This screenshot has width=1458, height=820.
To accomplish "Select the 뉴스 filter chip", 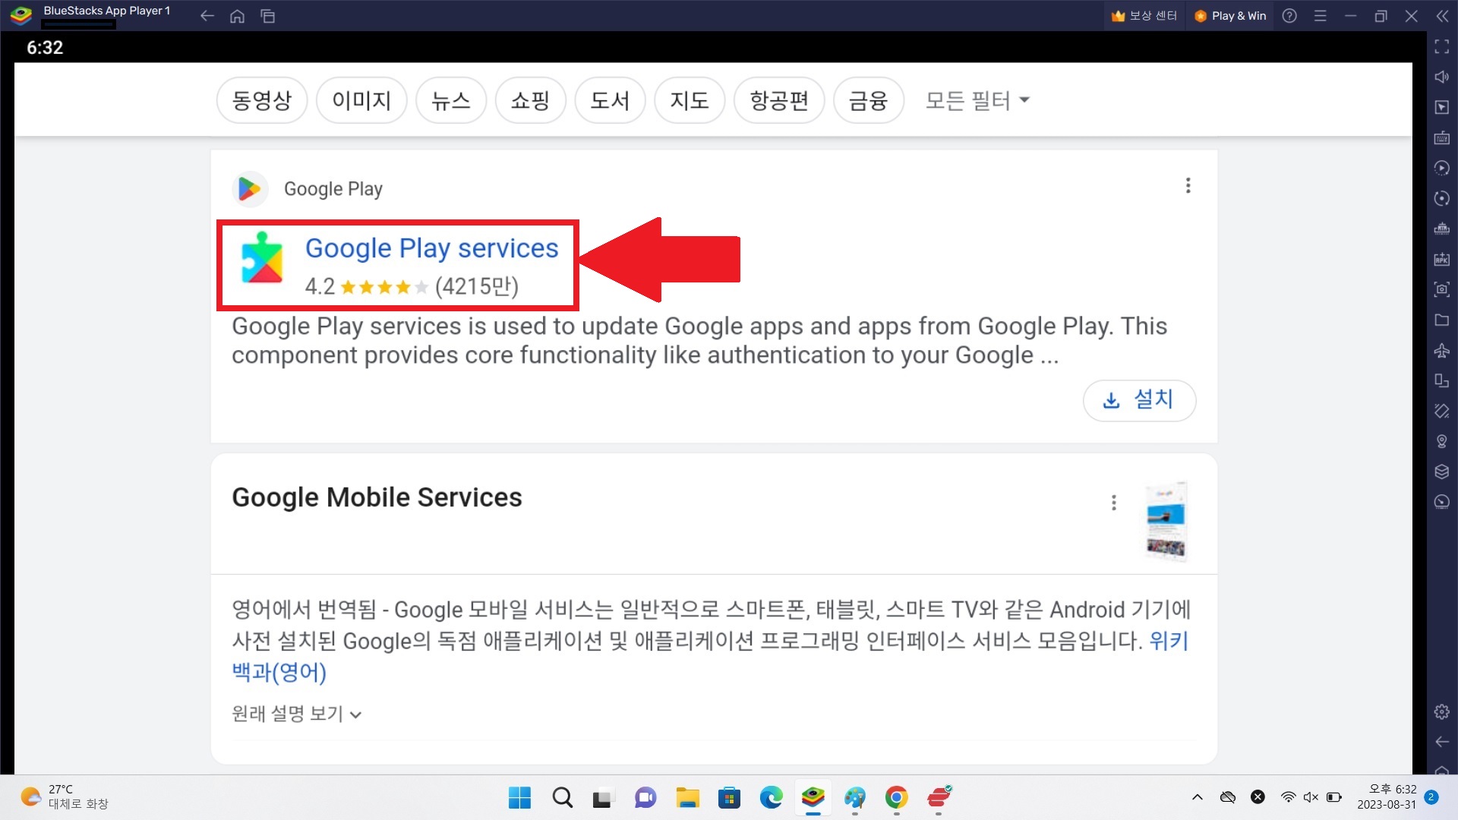I will click(x=451, y=100).
